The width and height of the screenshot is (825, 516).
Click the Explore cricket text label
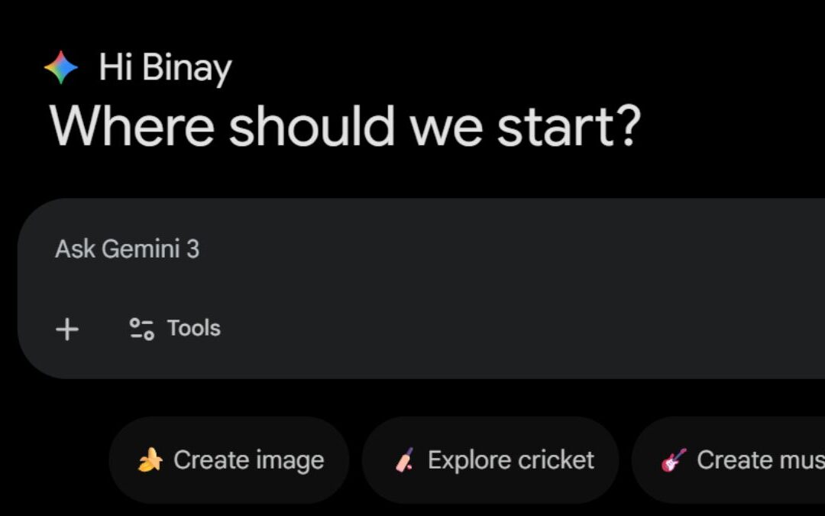pos(512,459)
